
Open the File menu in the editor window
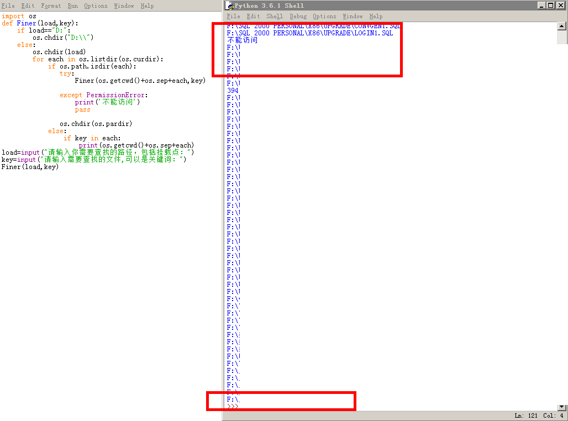(8, 6)
